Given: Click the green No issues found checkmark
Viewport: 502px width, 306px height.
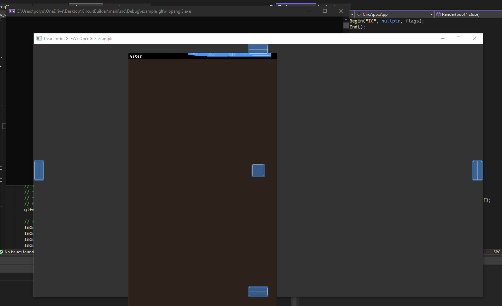Looking at the screenshot, I should tap(1, 252).
